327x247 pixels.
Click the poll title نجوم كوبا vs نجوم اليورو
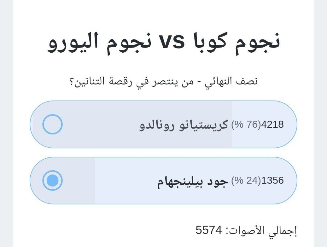click(x=163, y=44)
